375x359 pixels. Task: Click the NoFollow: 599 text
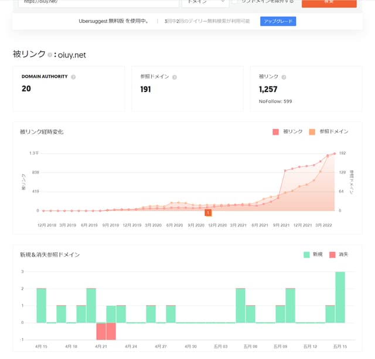click(x=275, y=101)
